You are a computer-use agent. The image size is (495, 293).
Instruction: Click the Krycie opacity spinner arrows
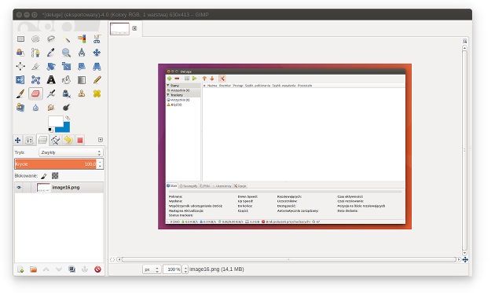tap(100, 164)
